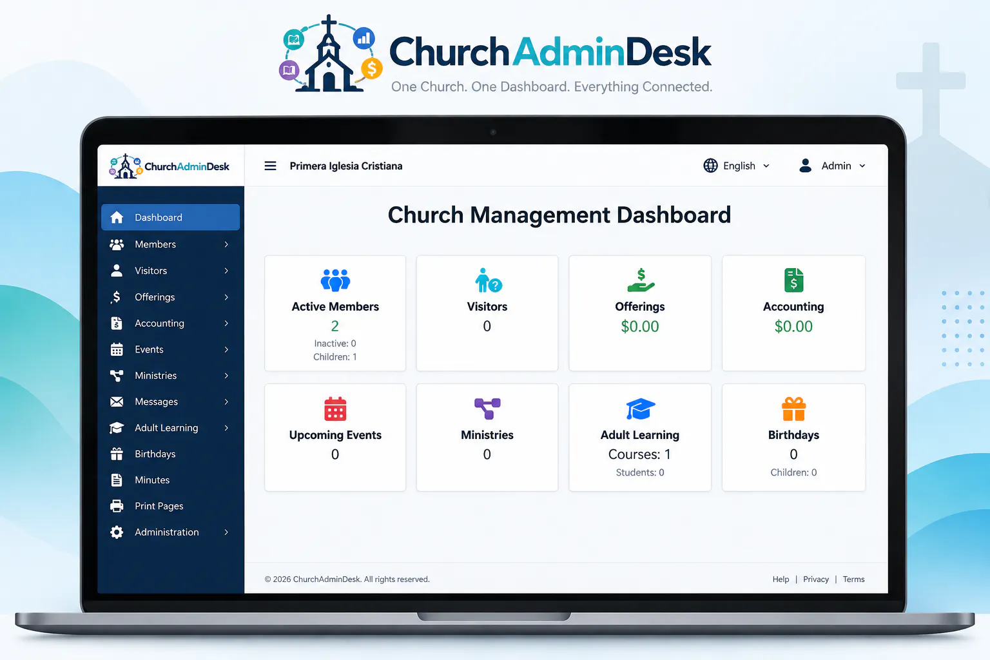Click the "Children: 0" text in Birthdays
Viewport: 990px width, 660px height.
pyautogui.click(x=794, y=472)
